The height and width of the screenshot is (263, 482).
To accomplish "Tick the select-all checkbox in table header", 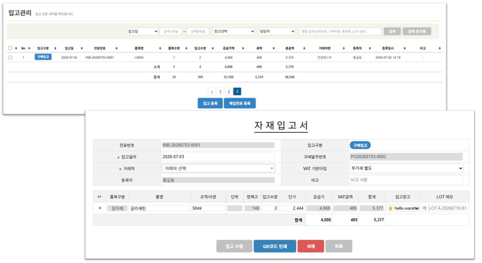I will pos(10,48).
